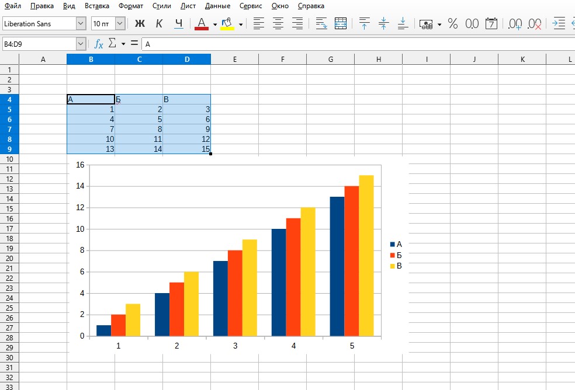Open the Стили menu
The width and height of the screenshot is (575, 390).
point(162,6)
